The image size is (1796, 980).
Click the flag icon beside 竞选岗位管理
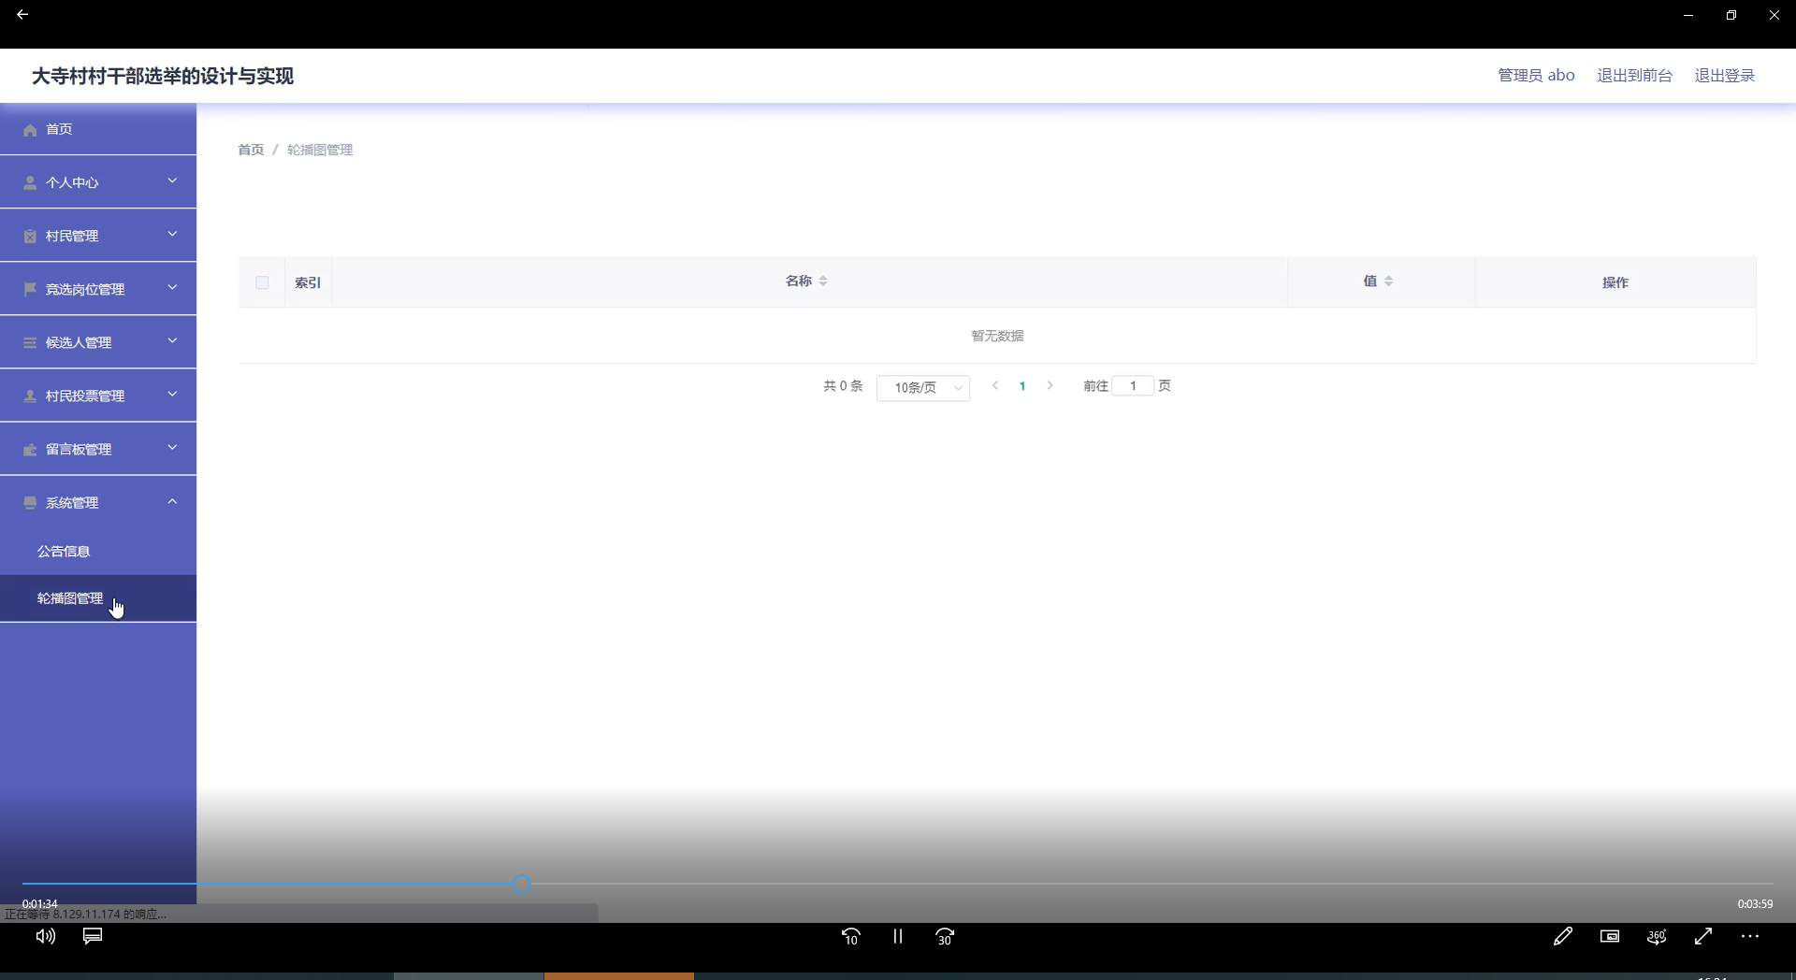(30, 289)
